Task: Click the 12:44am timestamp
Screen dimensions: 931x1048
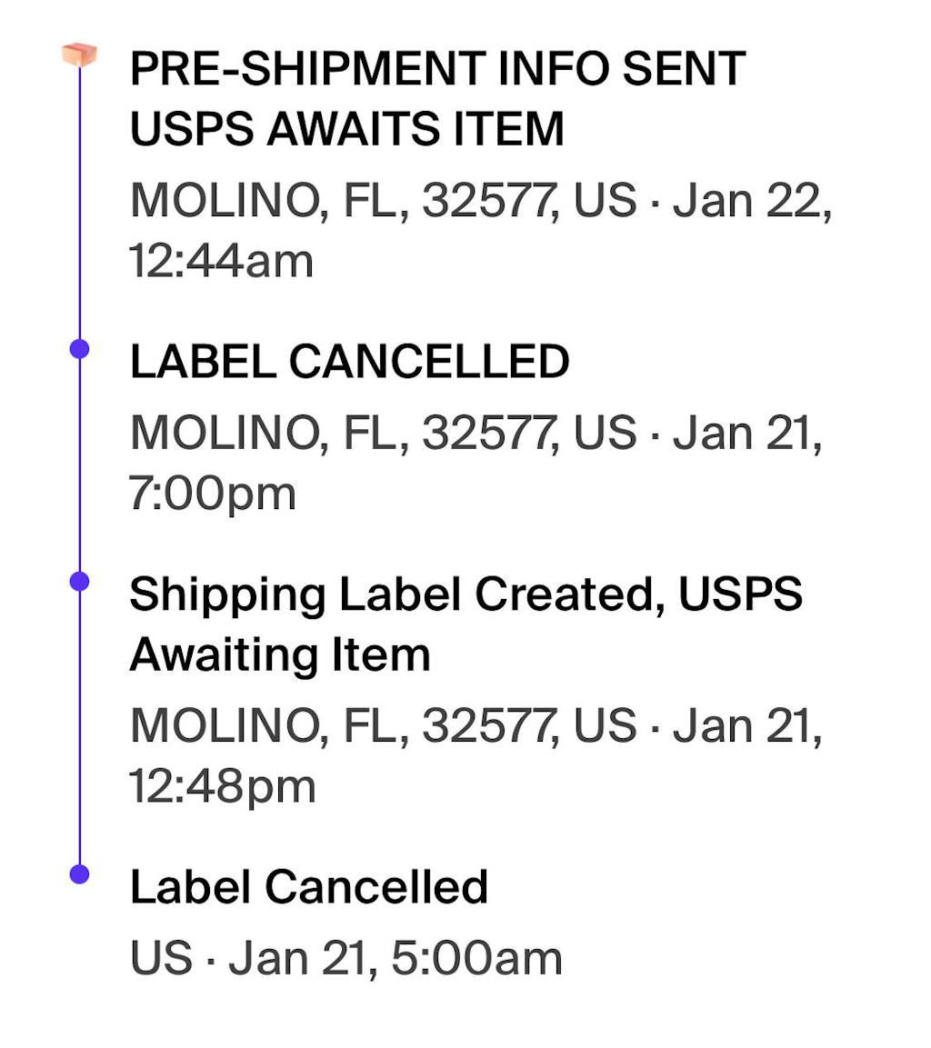Action: tap(221, 261)
